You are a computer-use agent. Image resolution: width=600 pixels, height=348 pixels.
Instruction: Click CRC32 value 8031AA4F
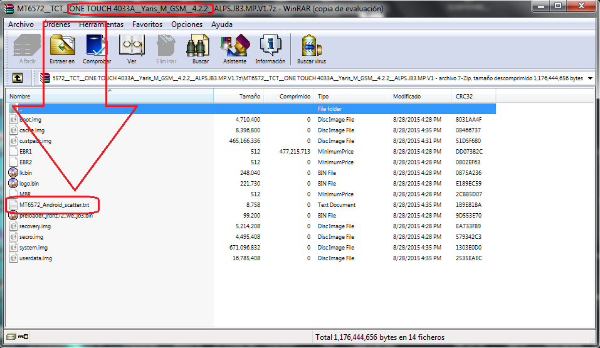pyautogui.click(x=468, y=119)
